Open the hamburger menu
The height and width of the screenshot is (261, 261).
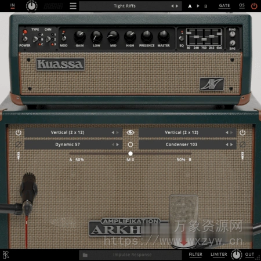(x=73, y=6)
